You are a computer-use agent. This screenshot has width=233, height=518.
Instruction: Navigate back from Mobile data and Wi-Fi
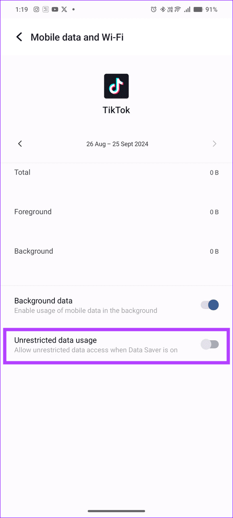(19, 37)
